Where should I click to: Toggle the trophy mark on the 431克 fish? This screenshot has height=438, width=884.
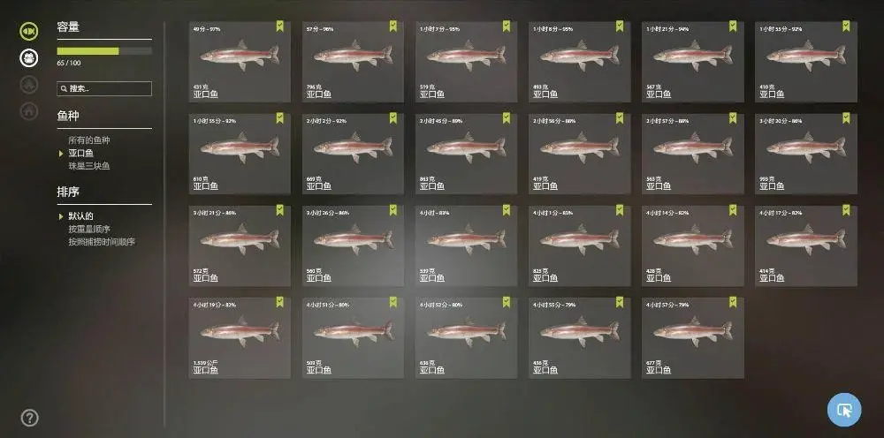[x=279, y=26]
